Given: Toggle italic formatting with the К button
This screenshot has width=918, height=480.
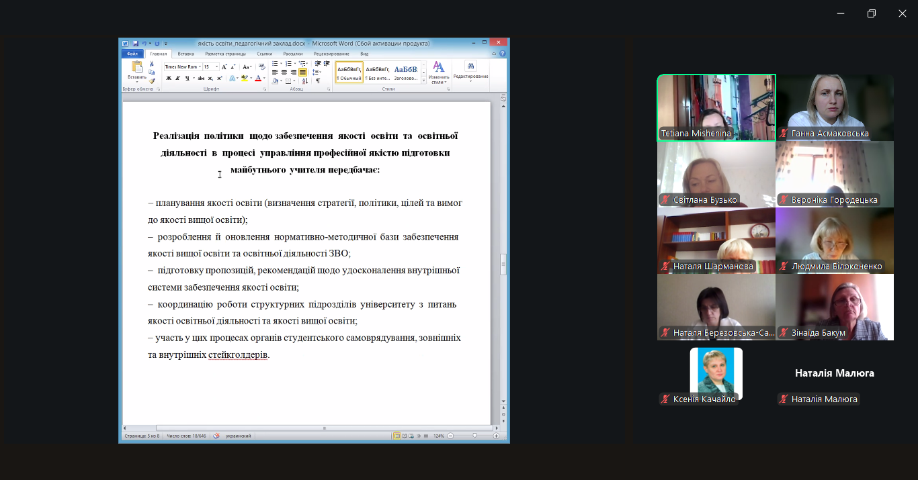Looking at the screenshot, I should (x=177, y=79).
